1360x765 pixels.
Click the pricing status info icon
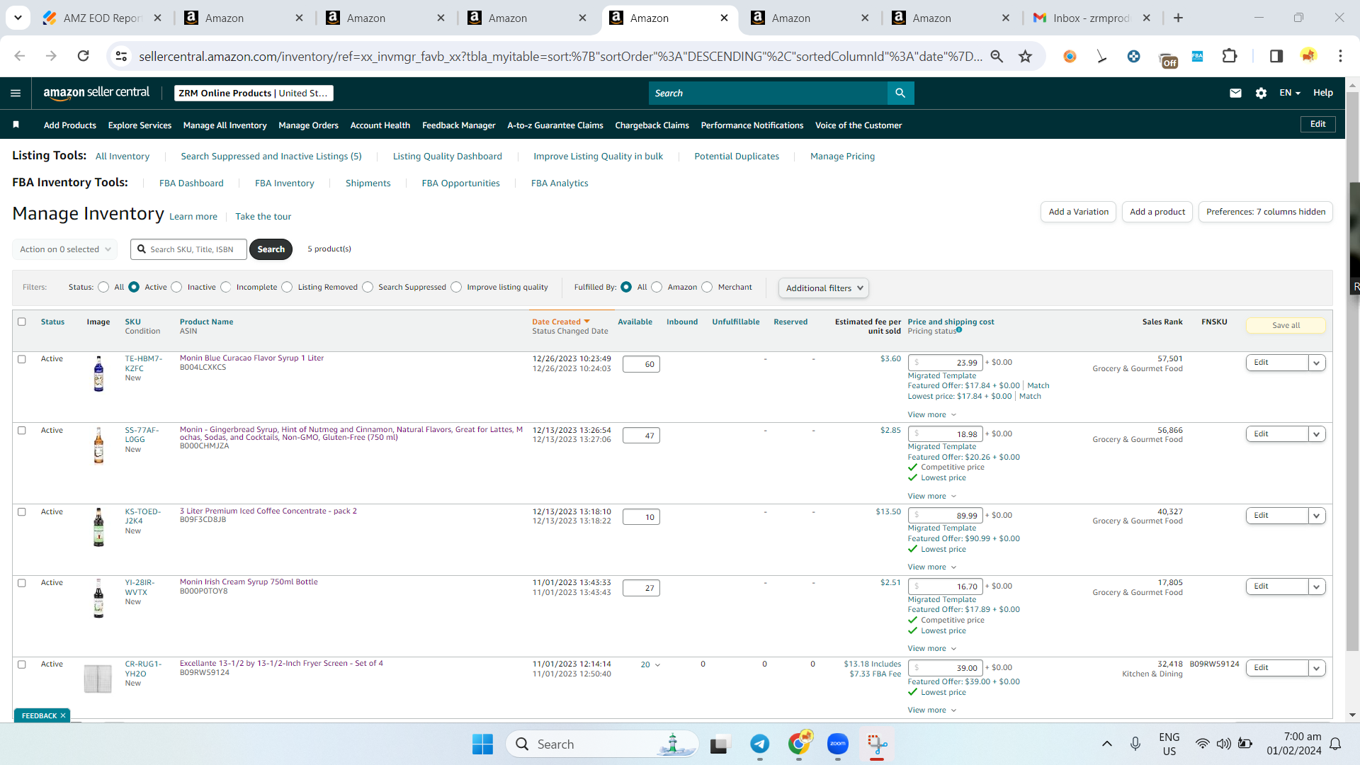(959, 329)
